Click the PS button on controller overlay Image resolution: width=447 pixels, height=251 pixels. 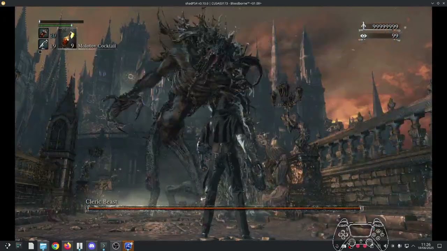point(361,241)
